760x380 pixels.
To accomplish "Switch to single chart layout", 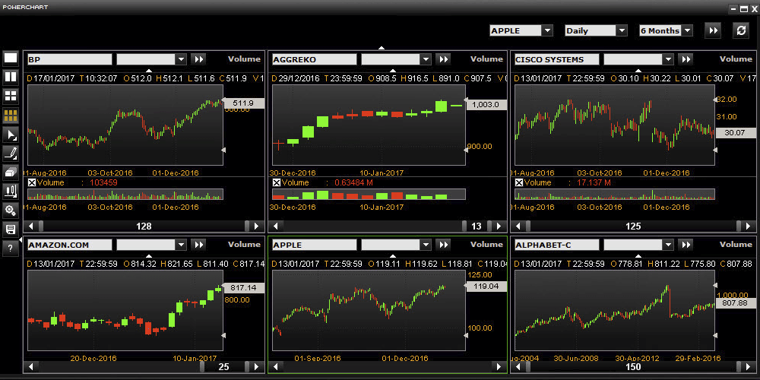I will pos(11,59).
